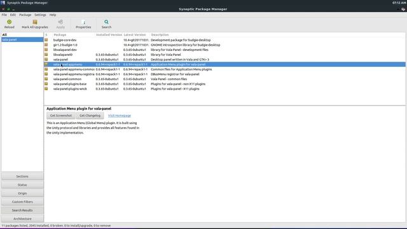The width and height of the screenshot is (407, 229).
Task: Open Custom Filters view
Action: pos(22,202)
